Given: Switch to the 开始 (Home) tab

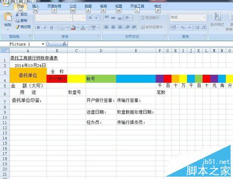Looking at the screenshot, I should (21, 7).
